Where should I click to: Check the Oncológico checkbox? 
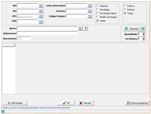pos(98,10)
